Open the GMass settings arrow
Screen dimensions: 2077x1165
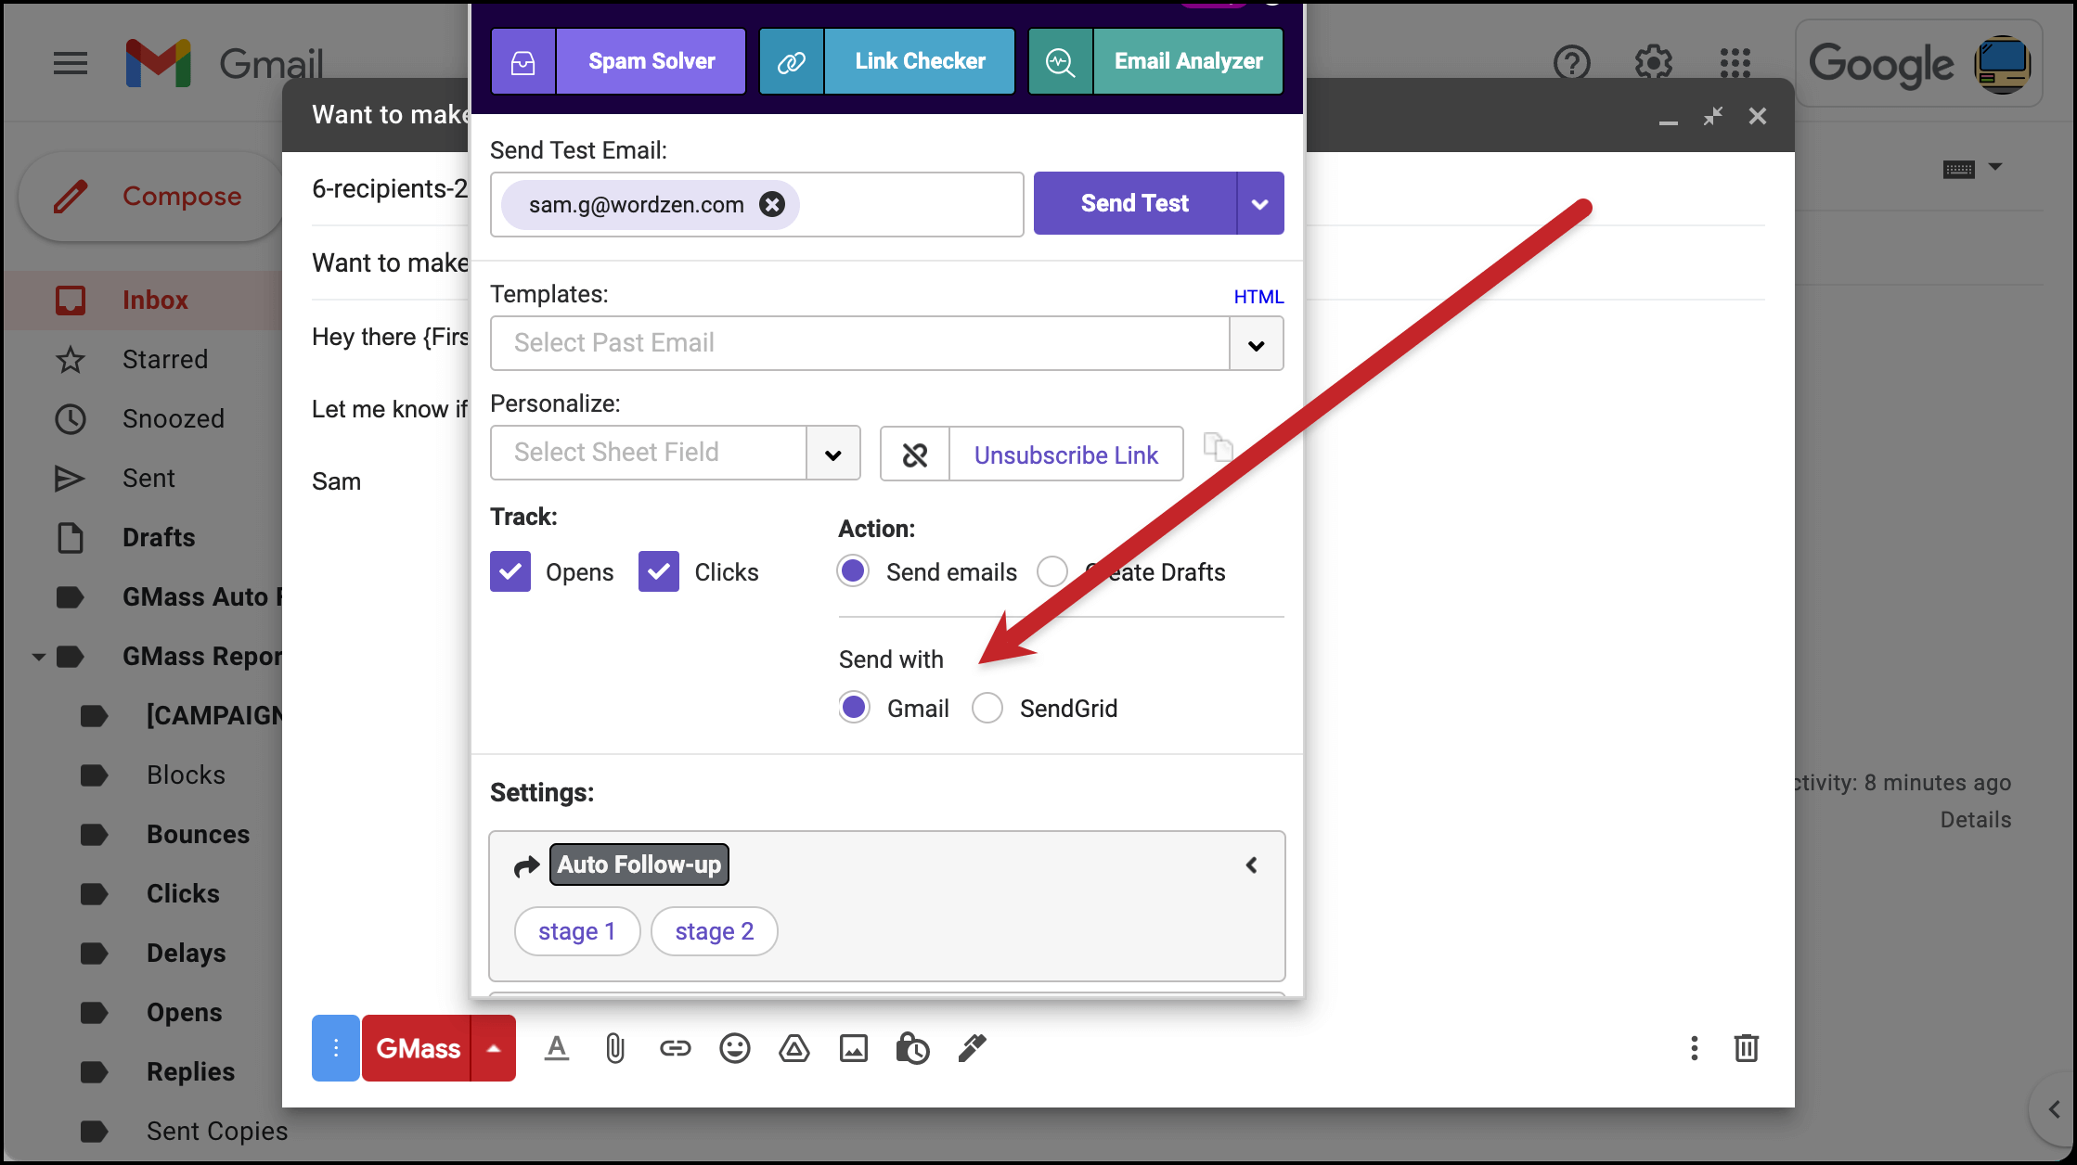tap(494, 1048)
